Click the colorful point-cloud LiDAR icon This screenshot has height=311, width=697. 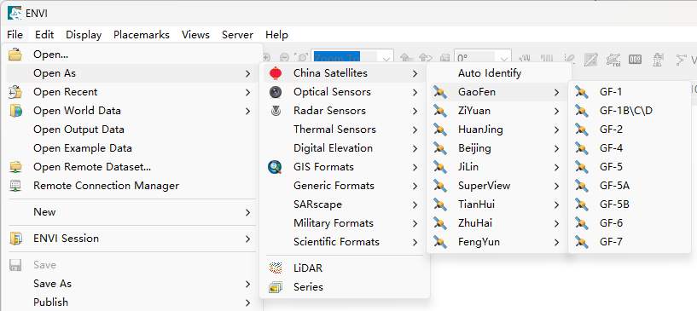pos(276,268)
